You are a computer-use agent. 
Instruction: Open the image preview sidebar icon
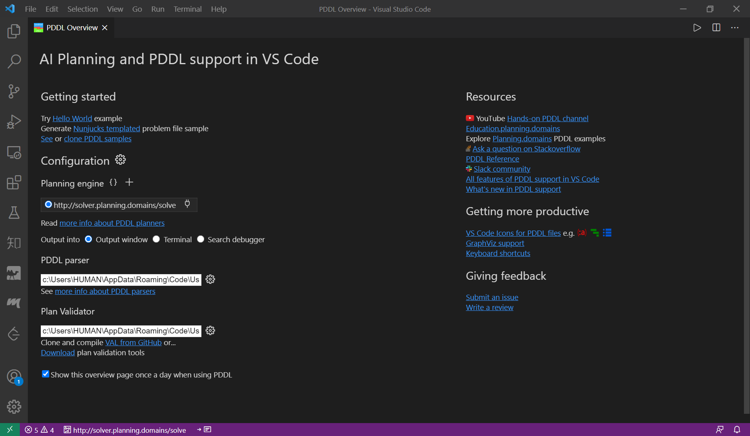[x=14, y=273]
